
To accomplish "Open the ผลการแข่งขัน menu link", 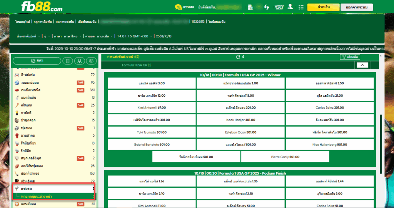I will click(65, 22).
